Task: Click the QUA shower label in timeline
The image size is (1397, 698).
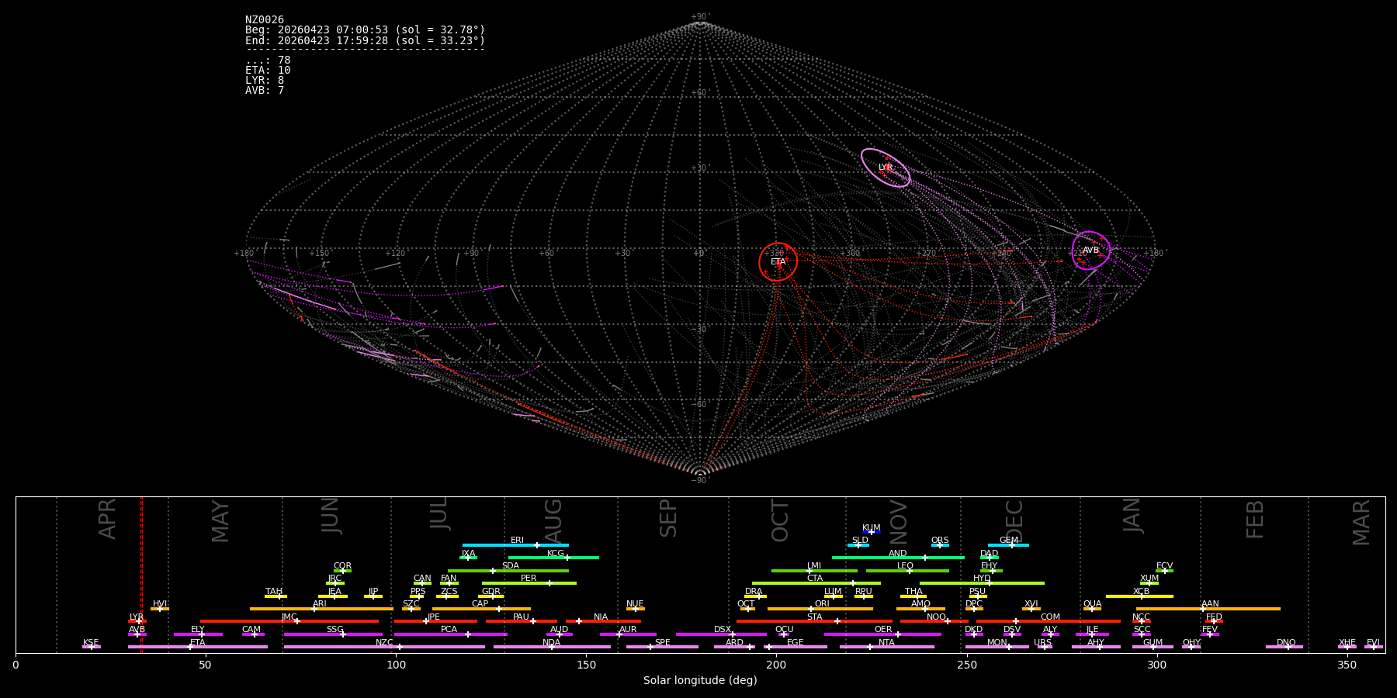Action: pyautogui.click(x=1093, y=604)
